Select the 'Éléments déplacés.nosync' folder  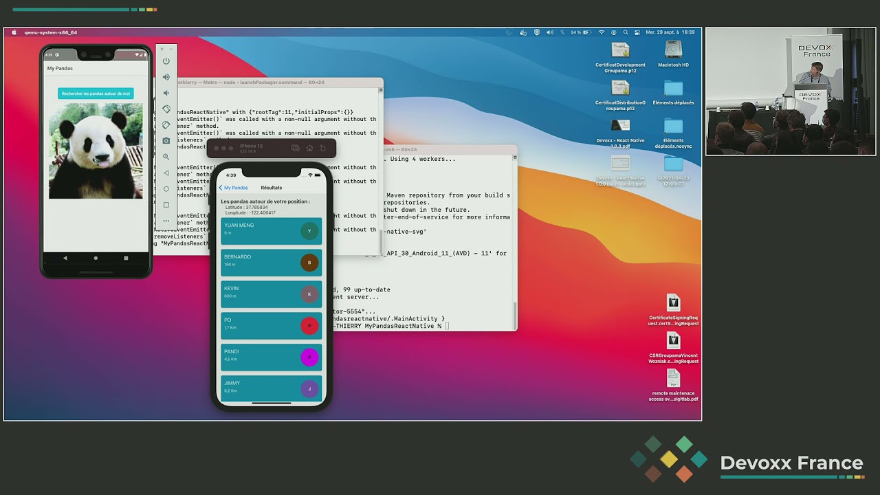coord(673,133)
